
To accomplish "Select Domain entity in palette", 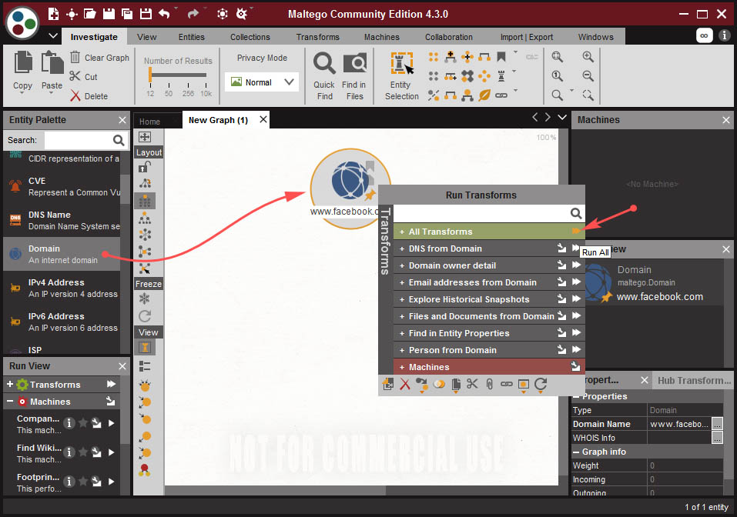I will (62, 254).
